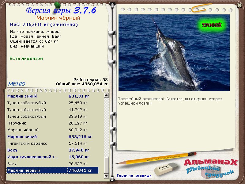Image resolution: width=245 pixels, height=184 pixels.
Task: Click the На что поймана: живец line
Action: (x=35, y=32)
